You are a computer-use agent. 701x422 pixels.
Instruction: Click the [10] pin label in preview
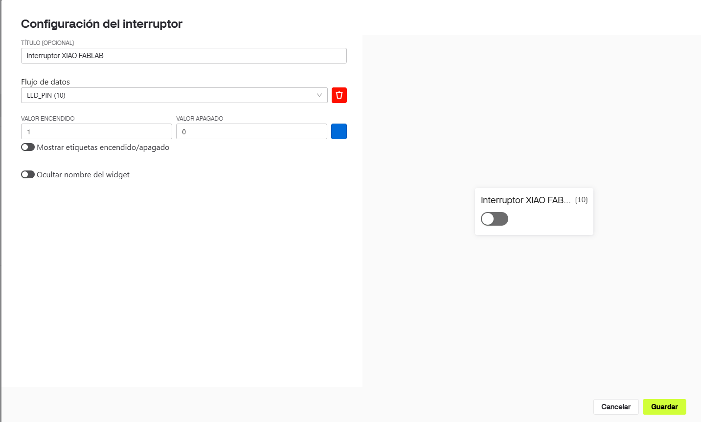(x=582, y=200)
